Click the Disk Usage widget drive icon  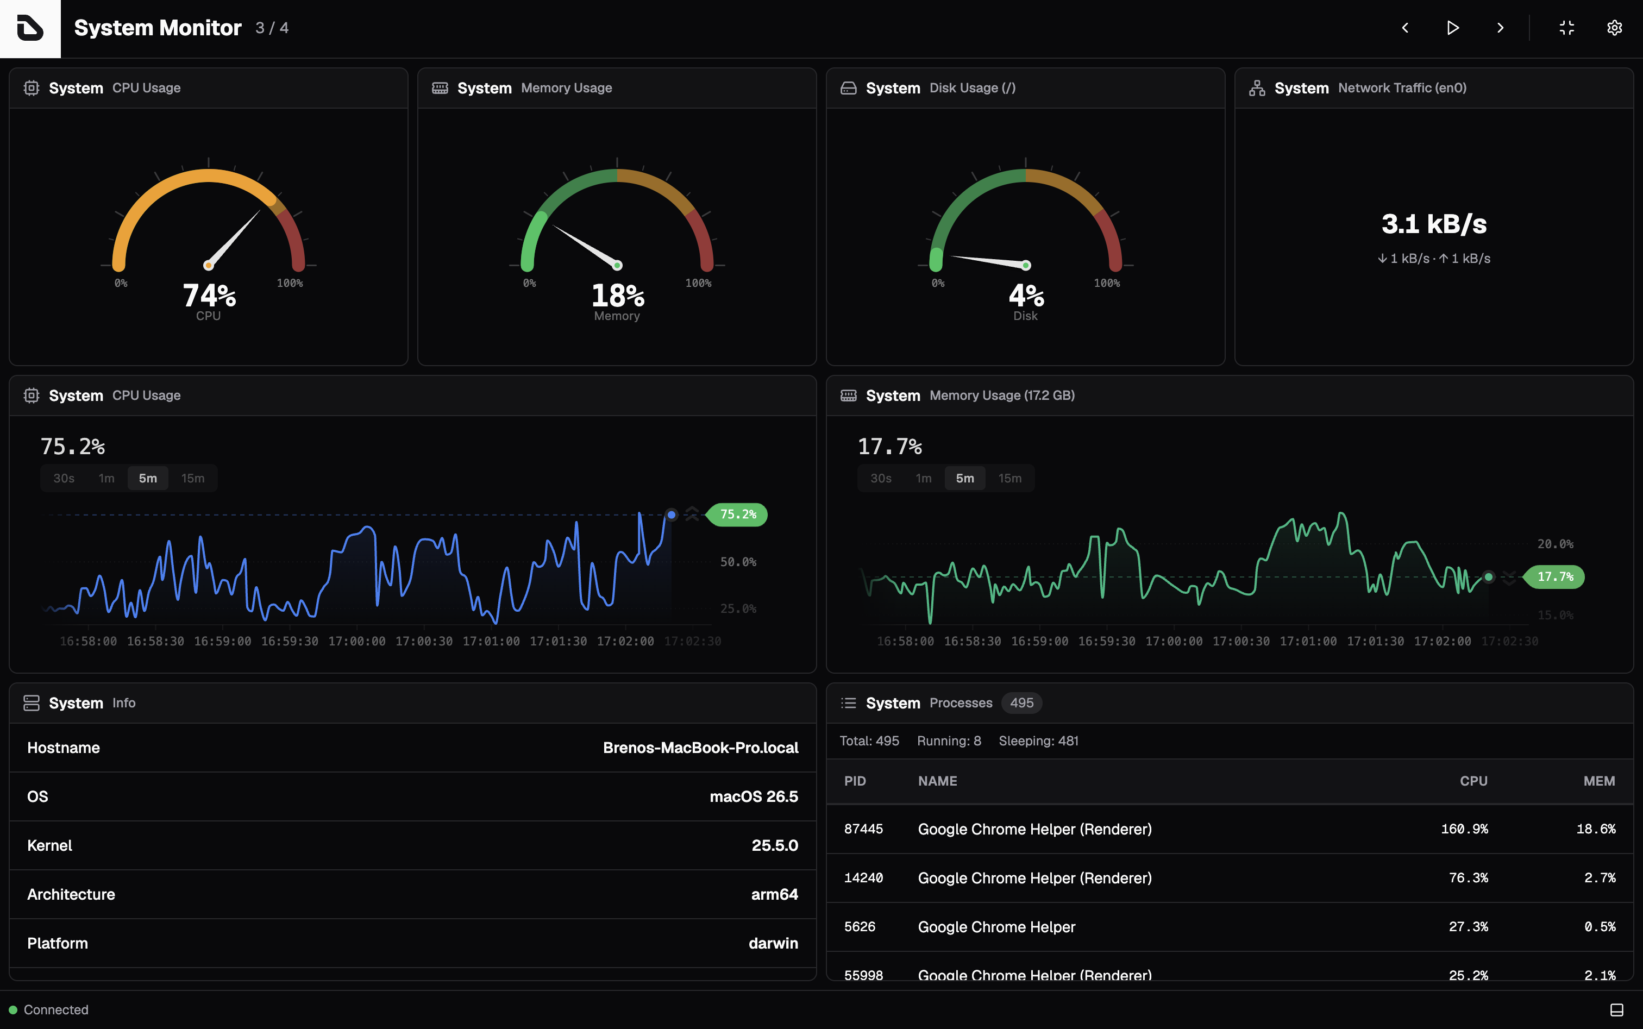point(848,88)
